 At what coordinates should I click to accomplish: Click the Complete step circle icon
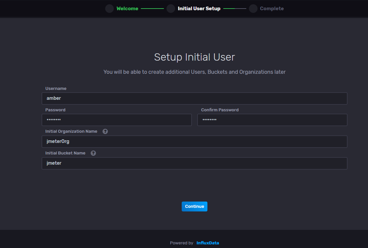(x=253, y=9)
